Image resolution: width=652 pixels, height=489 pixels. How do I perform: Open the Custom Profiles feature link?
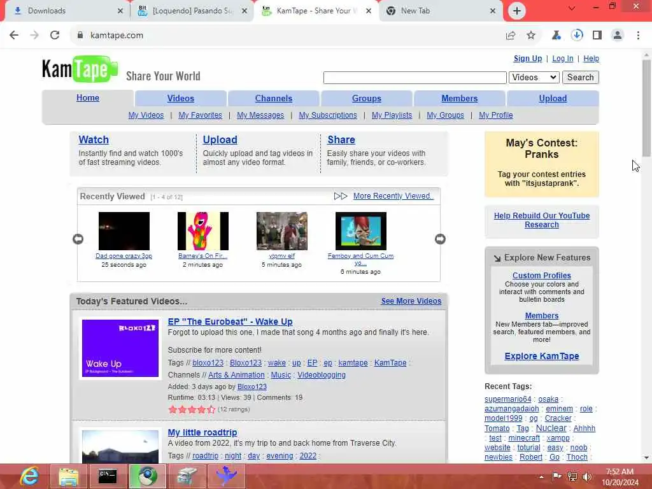tap(542, 275)
